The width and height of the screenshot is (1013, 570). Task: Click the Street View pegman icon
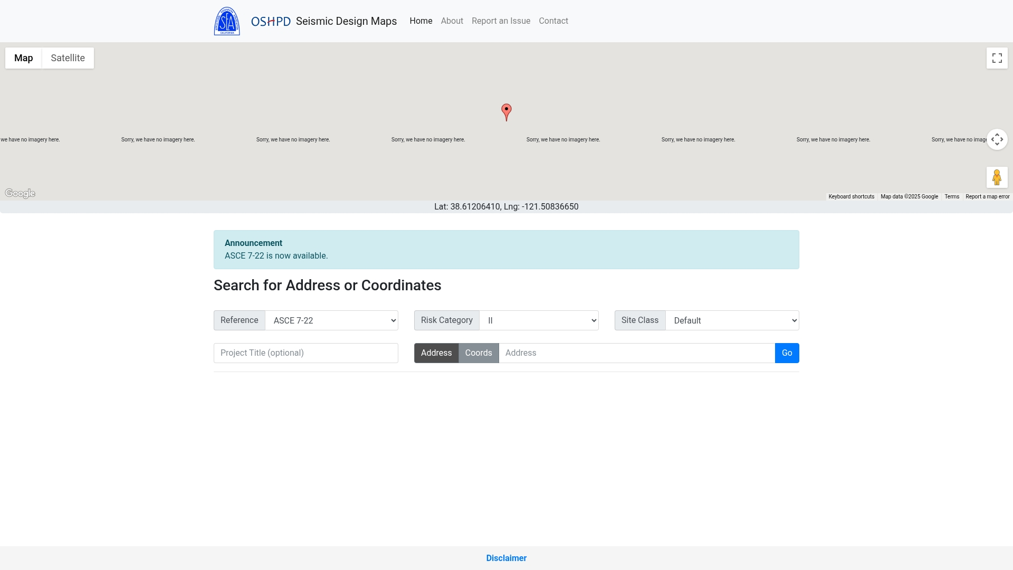[997, 177]
